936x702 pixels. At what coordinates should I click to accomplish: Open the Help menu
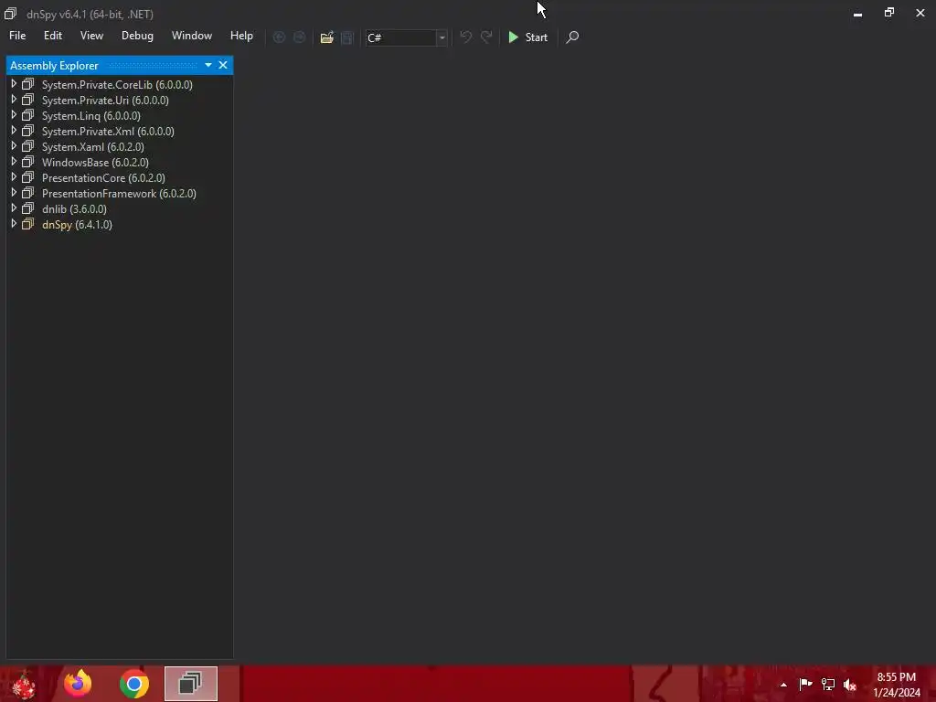pyautogui.click(x=241, y=36)
